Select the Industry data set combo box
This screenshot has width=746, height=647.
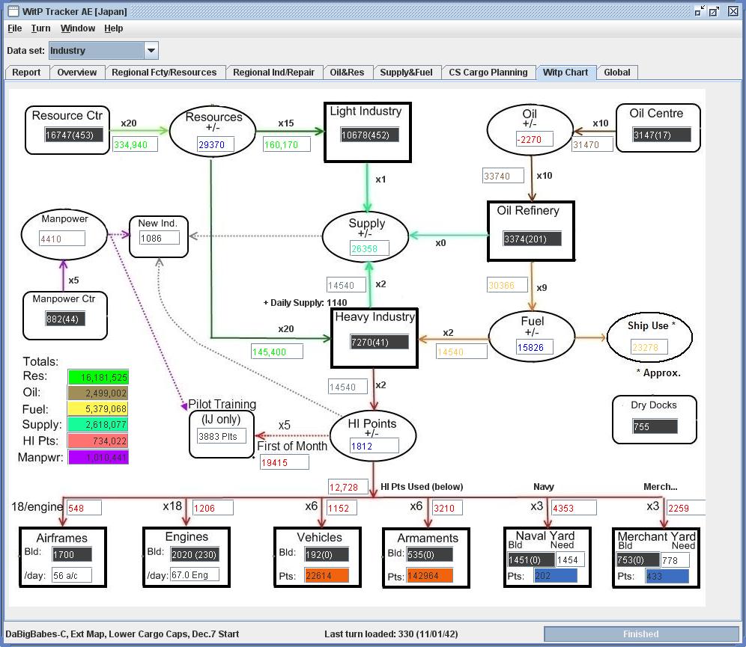tap(103, 50)
